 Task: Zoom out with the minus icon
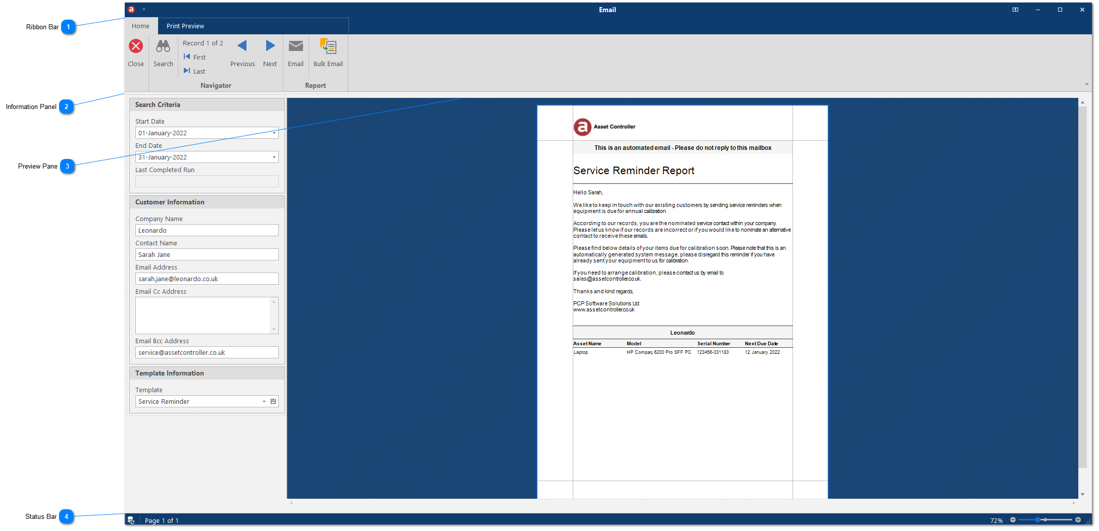(x=1013, y=520)
